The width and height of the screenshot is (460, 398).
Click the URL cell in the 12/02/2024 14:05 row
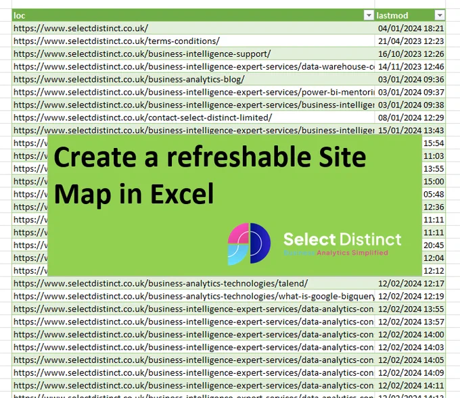coord(193,360)
